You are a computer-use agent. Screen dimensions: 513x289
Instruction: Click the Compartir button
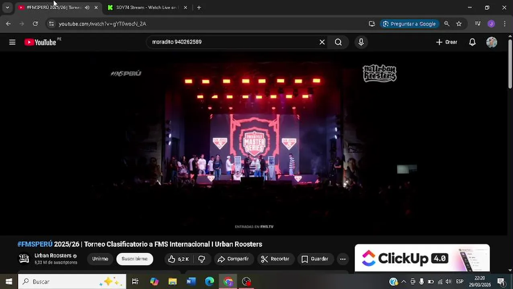233,259
